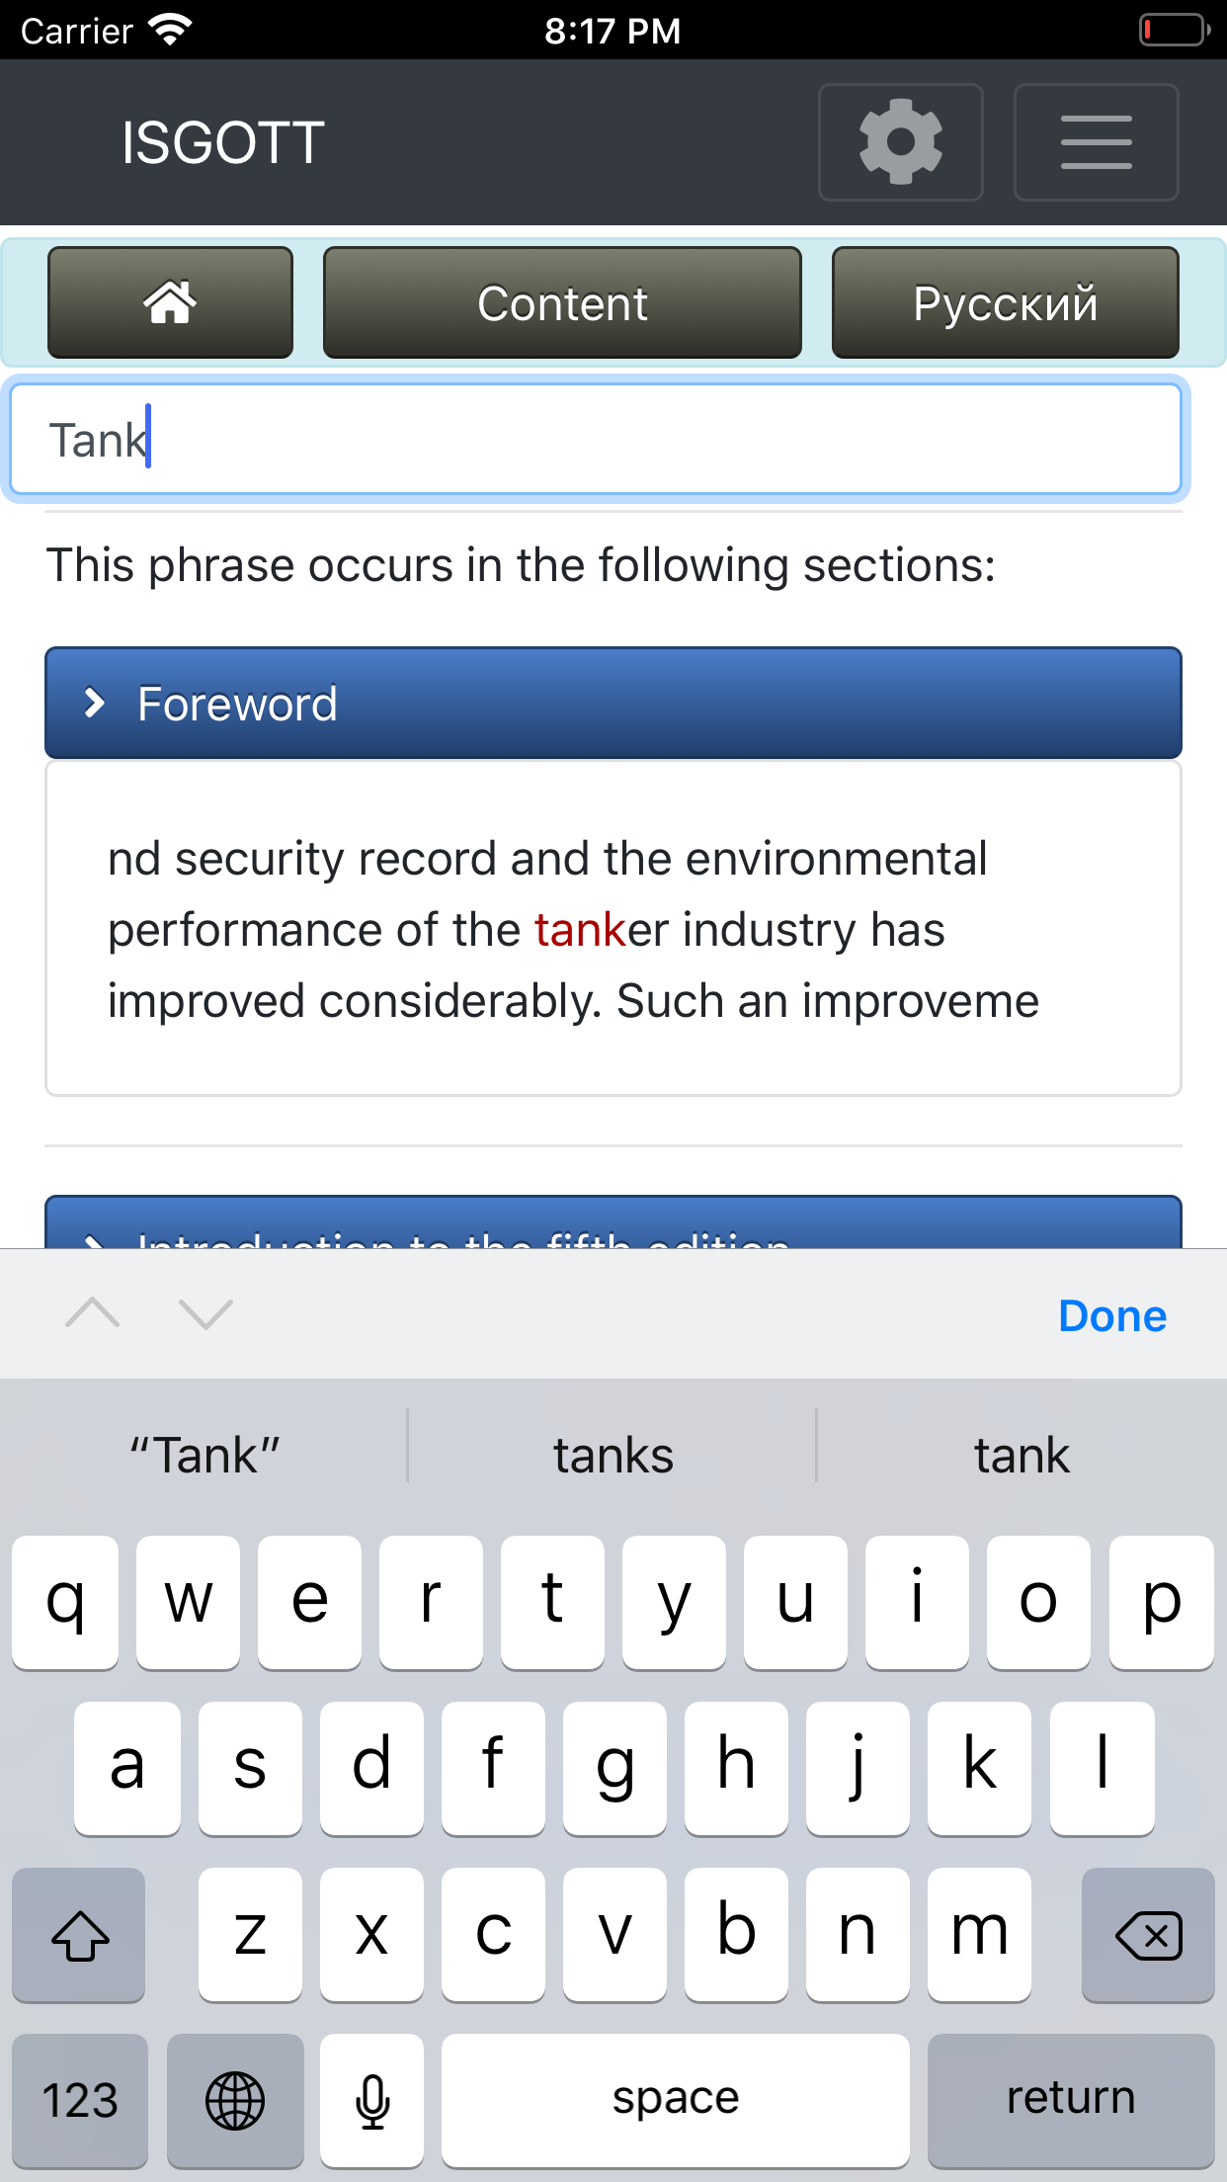Jump to next field with down arrow
Screen dimensions: 1227x2182
tap(205, 1314)
